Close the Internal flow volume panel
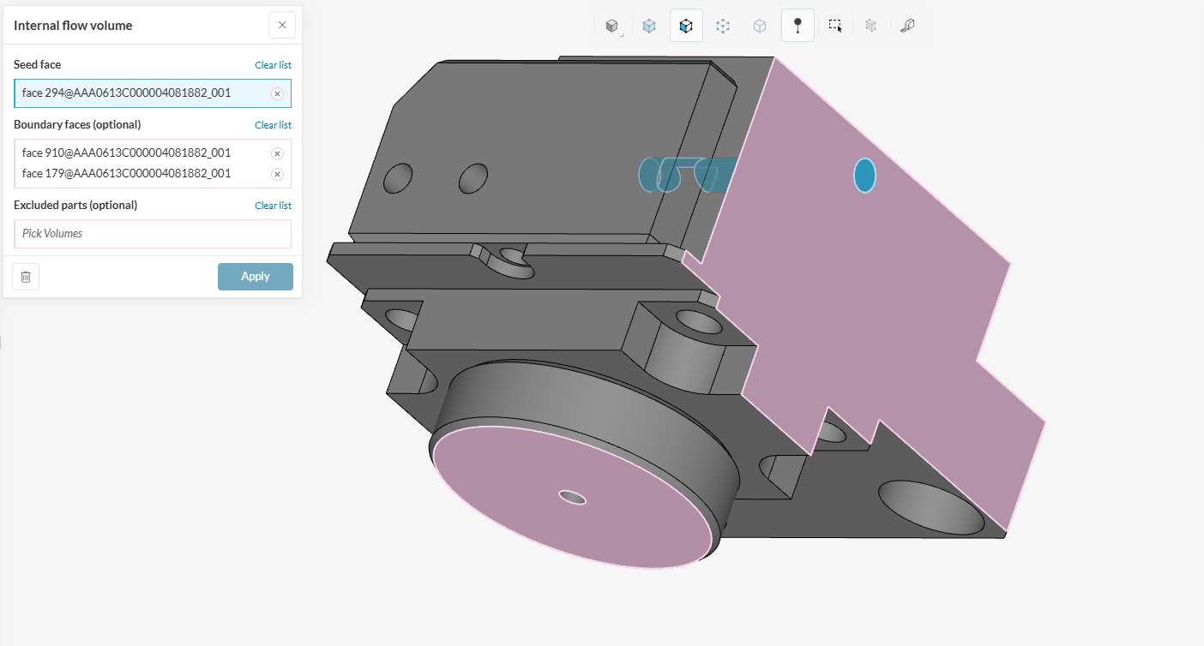 pos(282,25)
